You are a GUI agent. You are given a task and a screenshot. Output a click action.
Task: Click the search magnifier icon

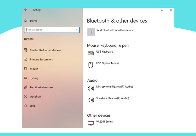pyautogui.click(x=77, y=30)
